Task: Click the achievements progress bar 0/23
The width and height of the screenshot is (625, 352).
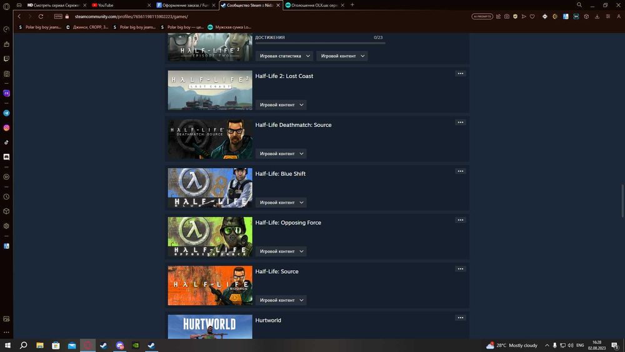Action: point(320,43)
